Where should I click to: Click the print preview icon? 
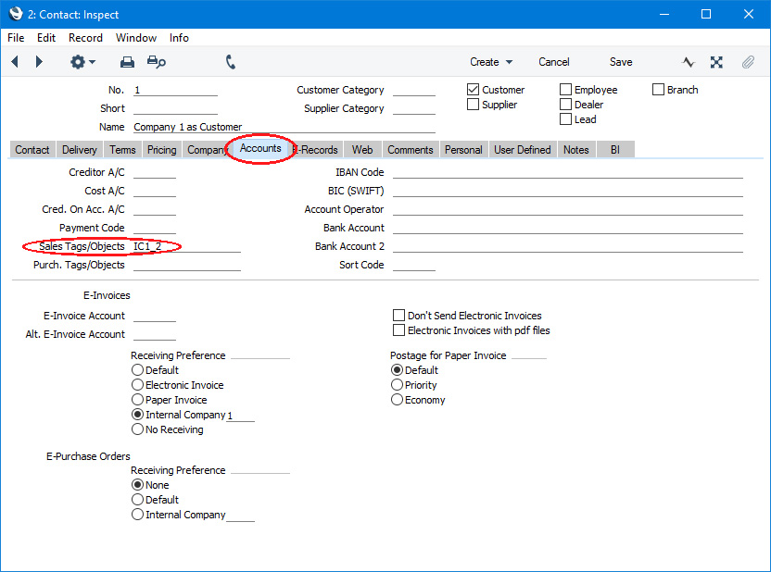tap(157, 62)
